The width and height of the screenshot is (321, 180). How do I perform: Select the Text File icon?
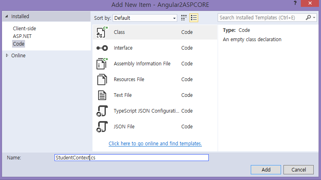coord(102,95)
